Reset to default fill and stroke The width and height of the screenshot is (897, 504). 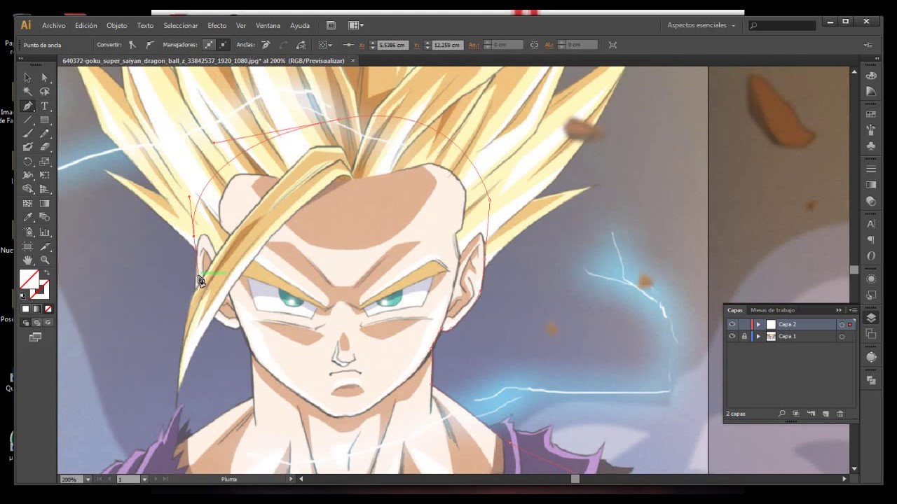coord(22,295)
